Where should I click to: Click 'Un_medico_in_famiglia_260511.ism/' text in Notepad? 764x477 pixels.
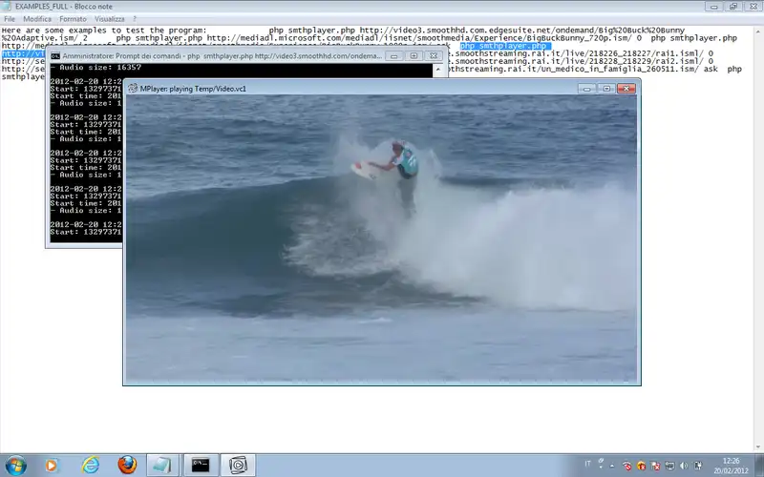(618, 69)
